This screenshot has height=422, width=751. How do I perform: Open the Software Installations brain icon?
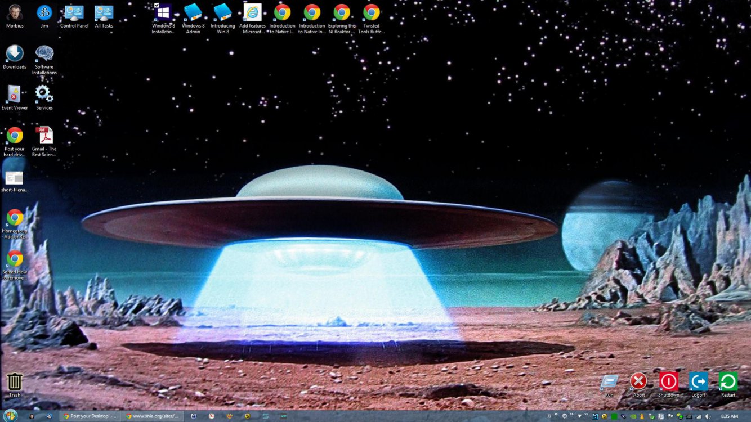point(44,53)
